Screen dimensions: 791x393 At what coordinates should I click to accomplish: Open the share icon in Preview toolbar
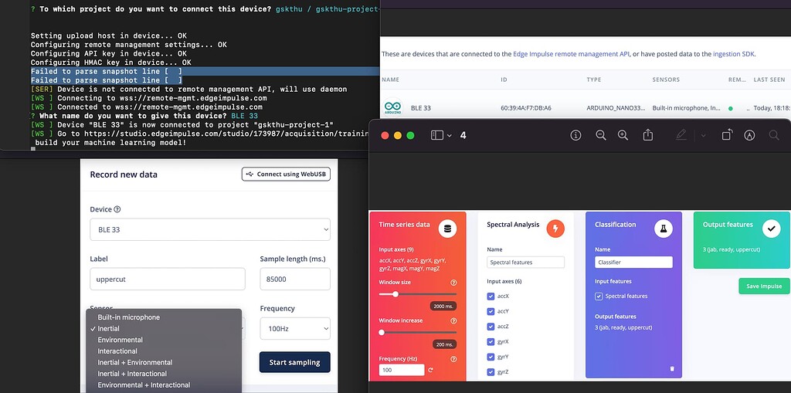pyautogui.click(x=648, y=134)
